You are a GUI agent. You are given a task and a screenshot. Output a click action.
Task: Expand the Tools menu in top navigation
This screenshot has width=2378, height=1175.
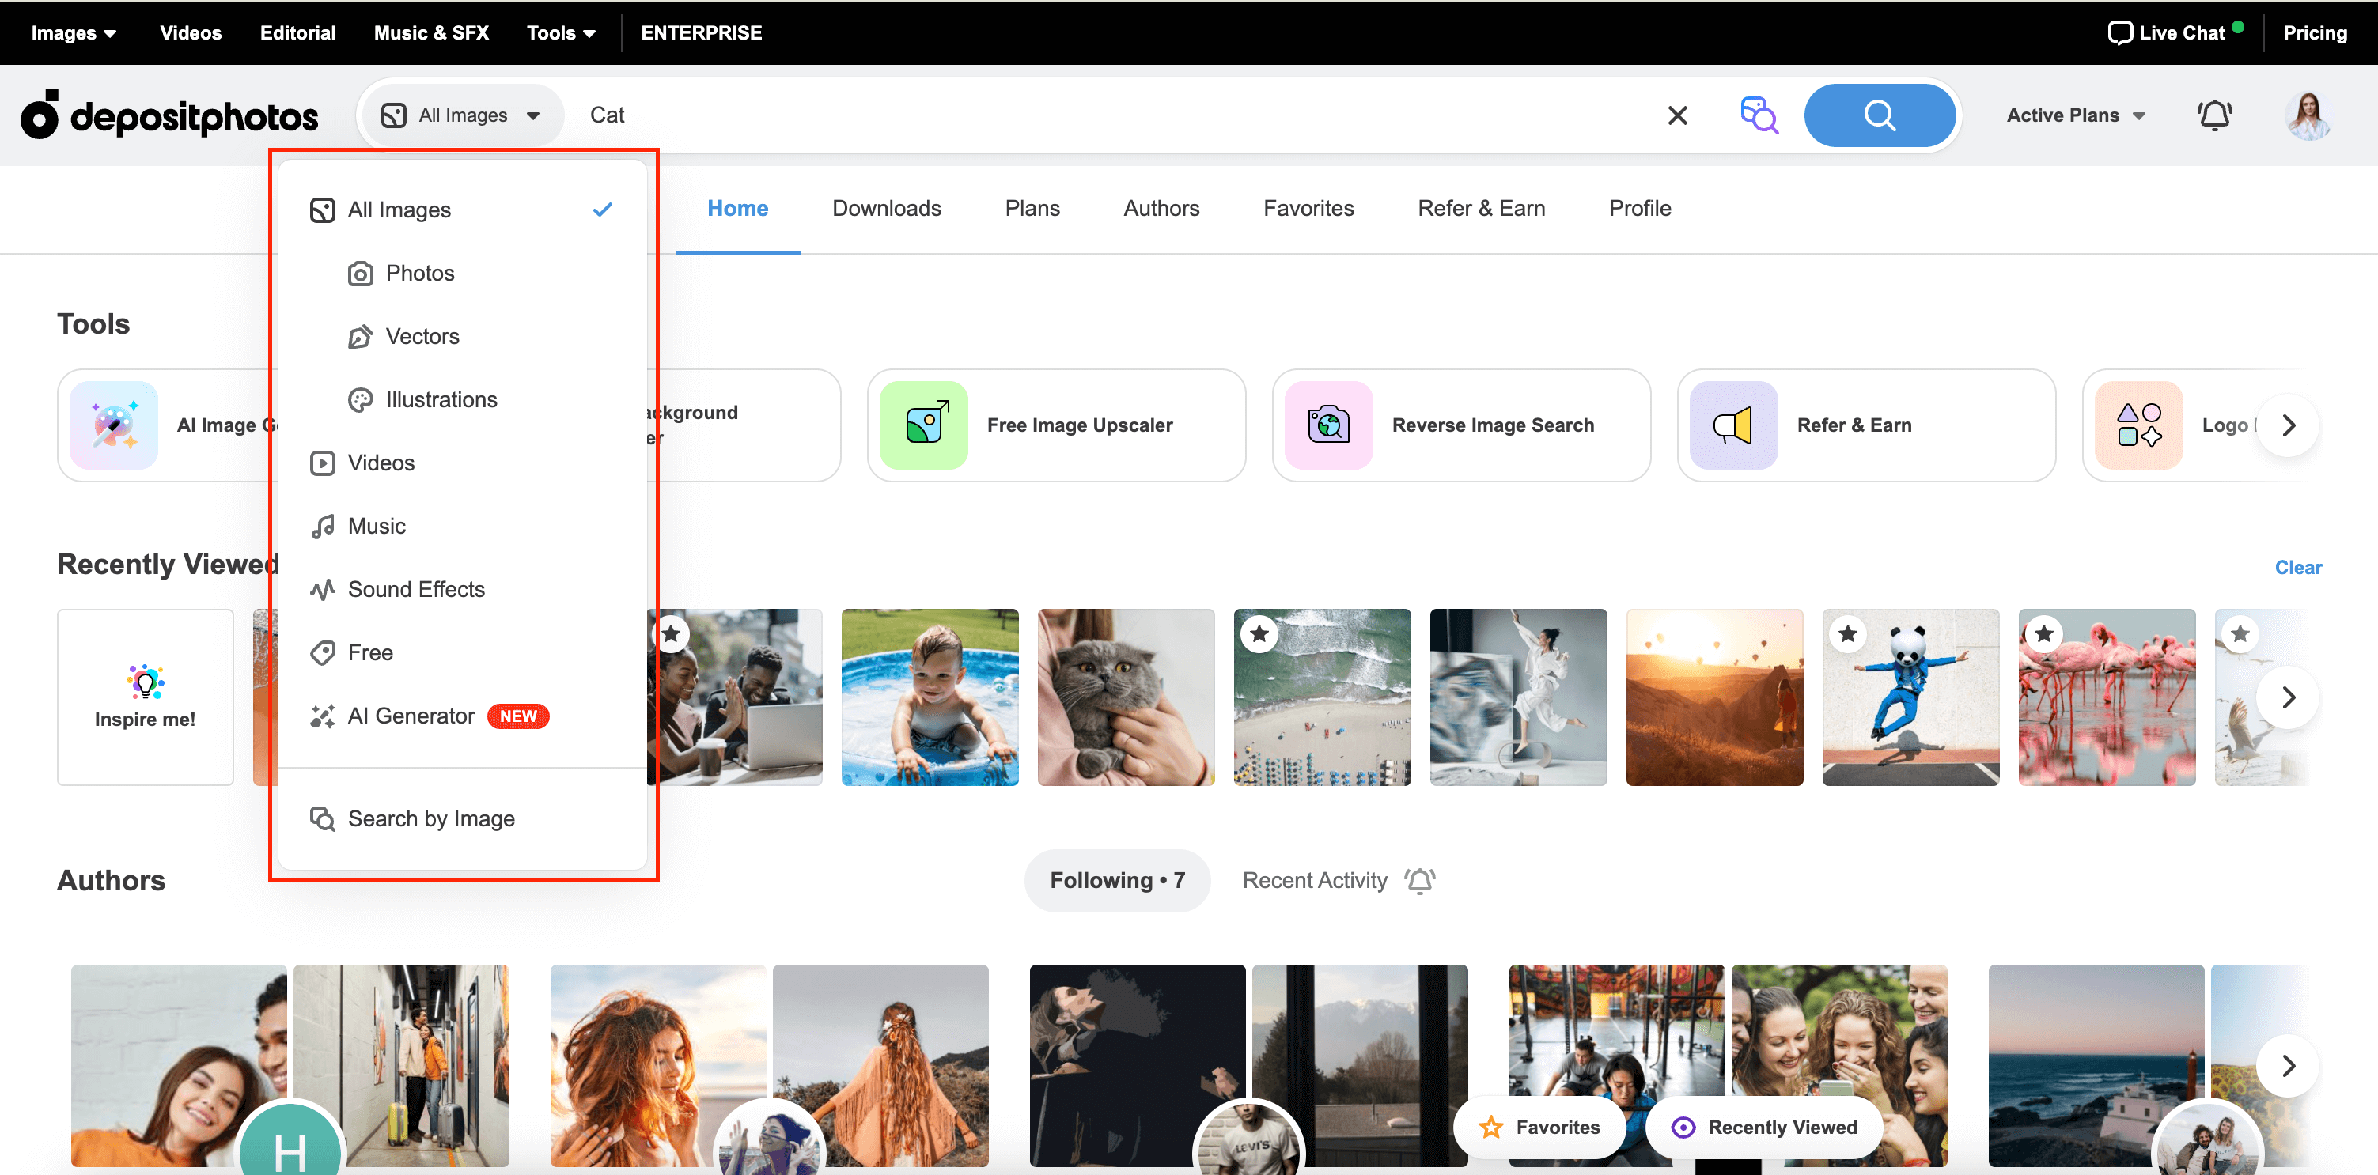coord(559,32)
